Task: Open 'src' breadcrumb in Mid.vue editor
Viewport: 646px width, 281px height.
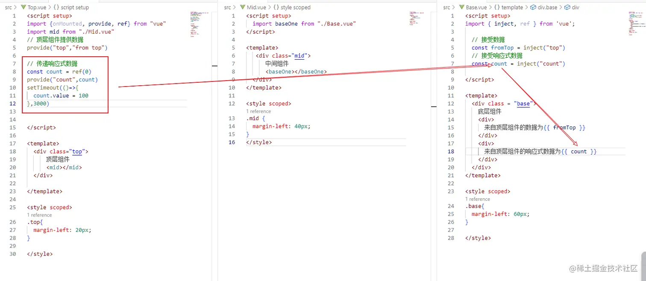Action: tap(228, 7)
